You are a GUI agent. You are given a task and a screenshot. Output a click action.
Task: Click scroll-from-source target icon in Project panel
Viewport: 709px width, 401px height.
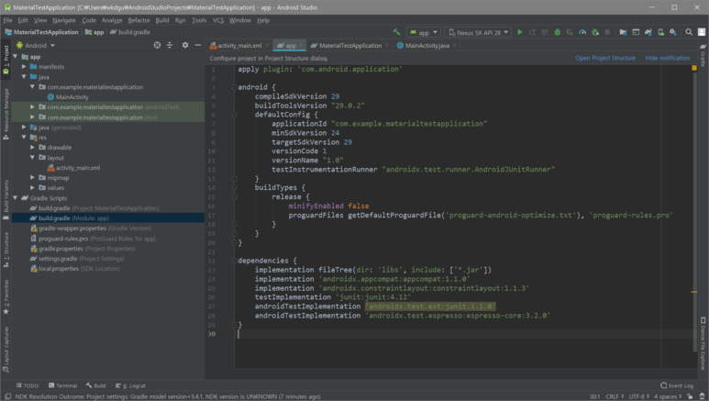[x=157, y=45]
